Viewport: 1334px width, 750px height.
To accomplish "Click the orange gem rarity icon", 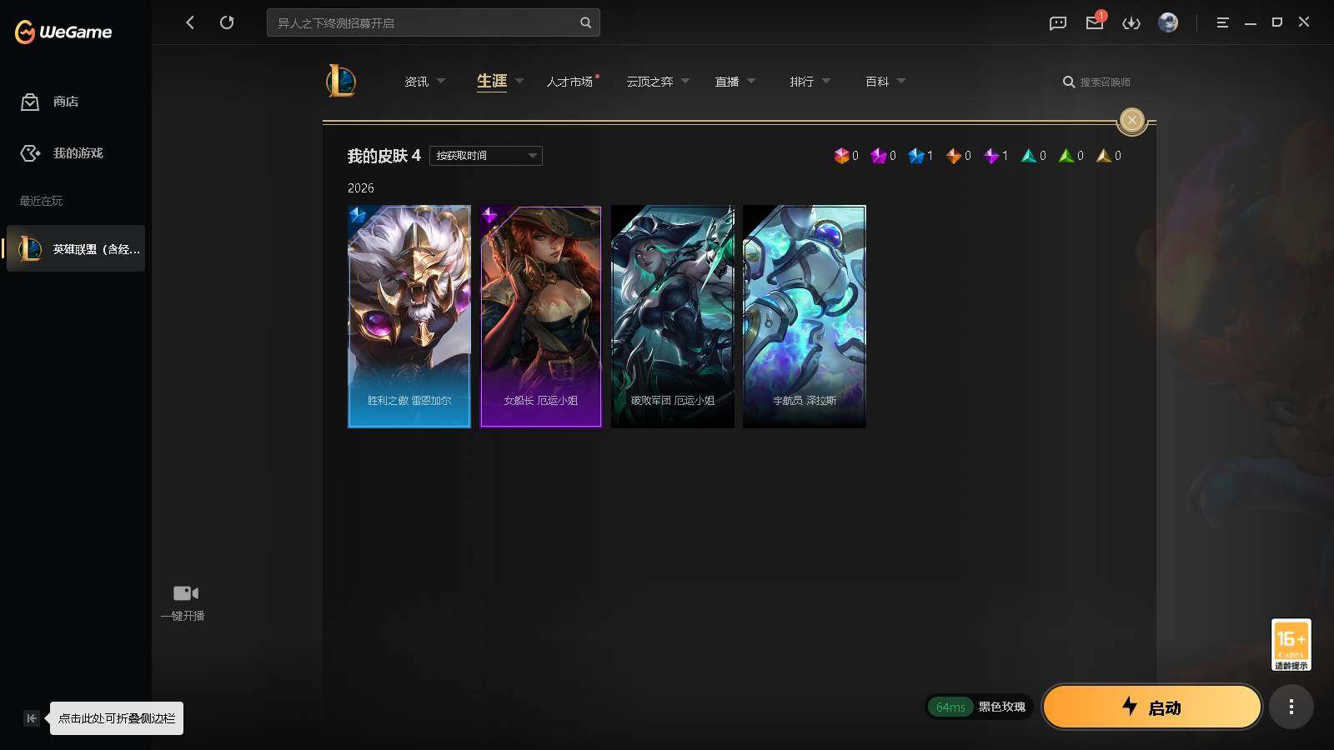I will point(954,156).
